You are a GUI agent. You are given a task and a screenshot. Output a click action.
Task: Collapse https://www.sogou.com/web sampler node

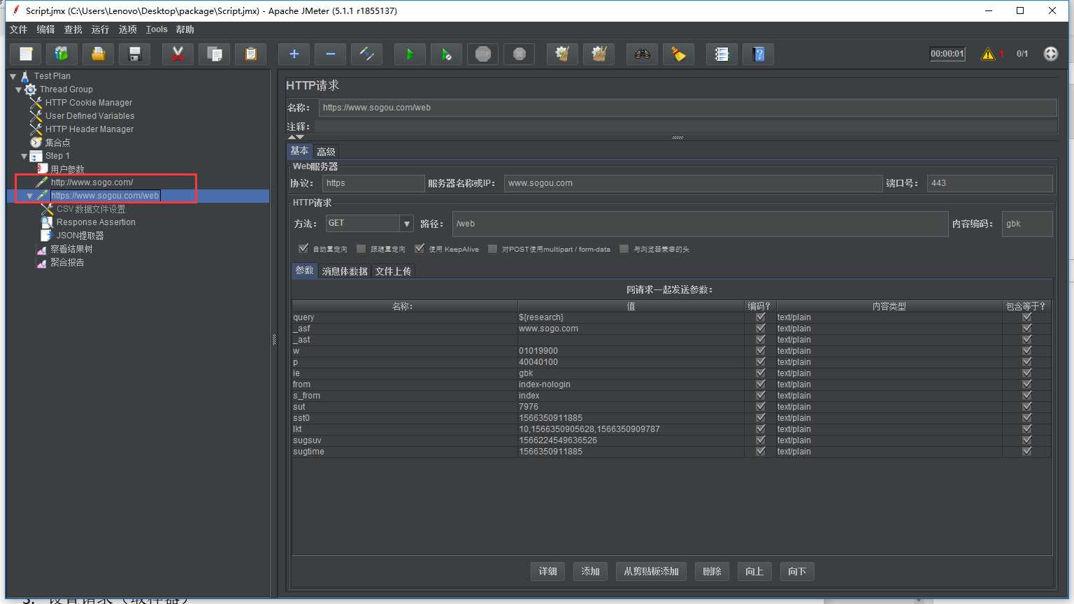[30, 196]
